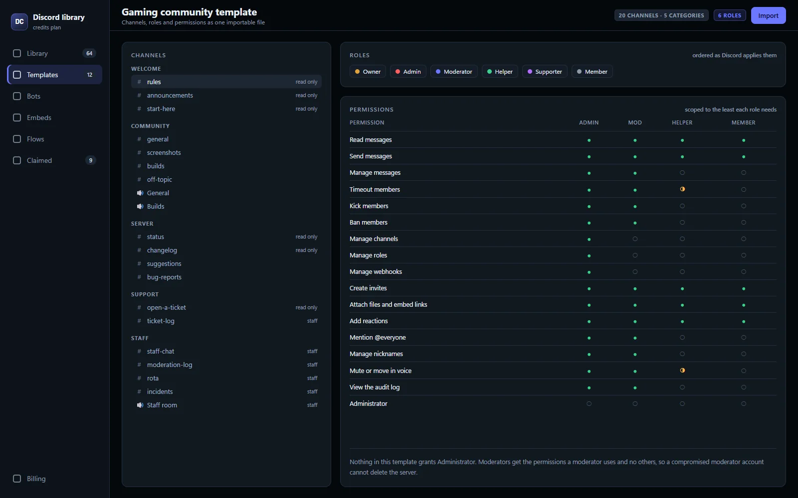Screen dimensions: 798x498
Task: Select the Admin role chip
Action: (x=408, y=72)
